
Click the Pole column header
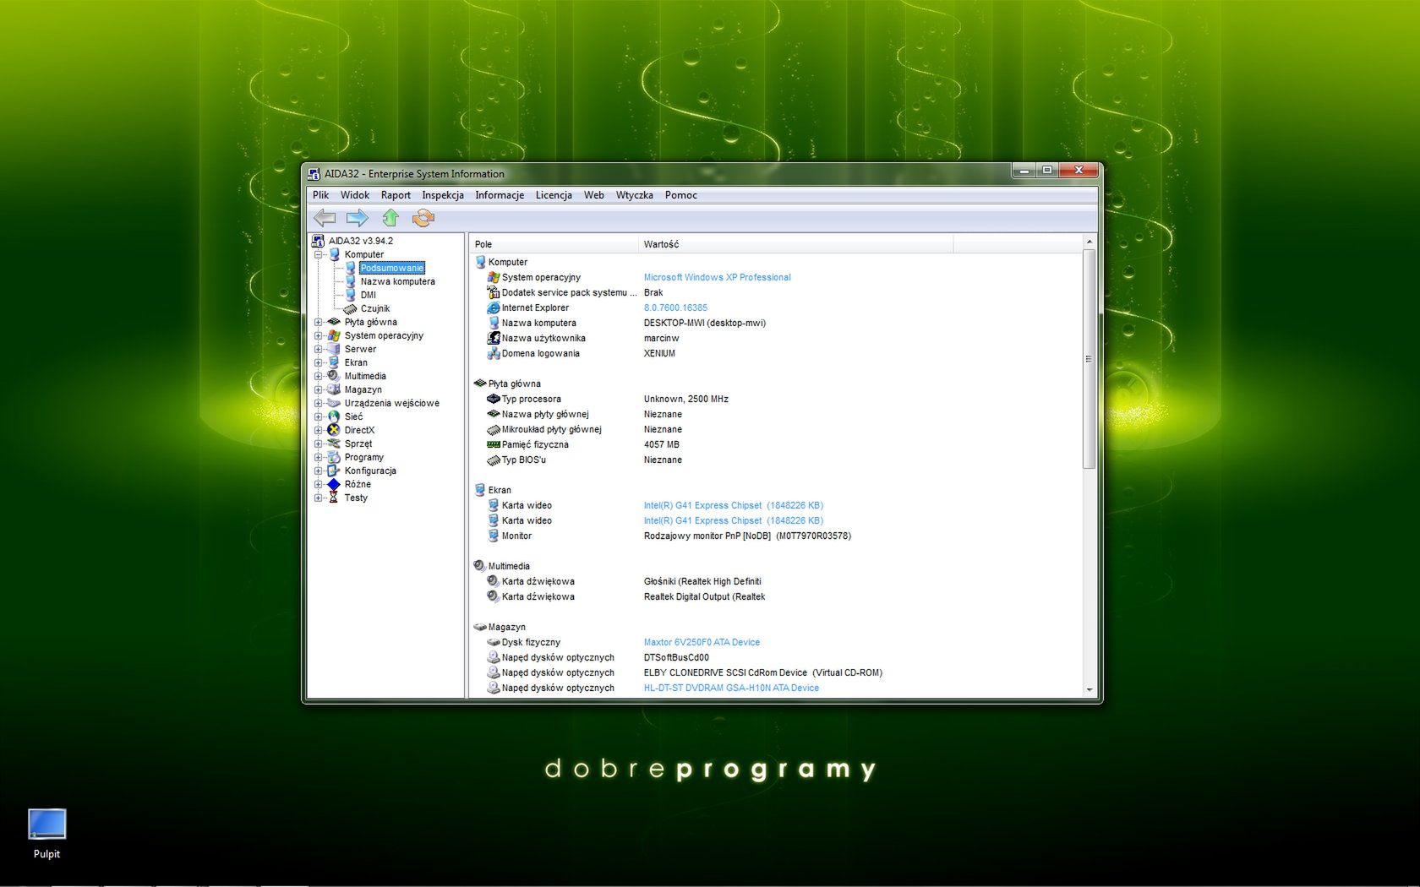pyautogui.click(x=554, y=244)
